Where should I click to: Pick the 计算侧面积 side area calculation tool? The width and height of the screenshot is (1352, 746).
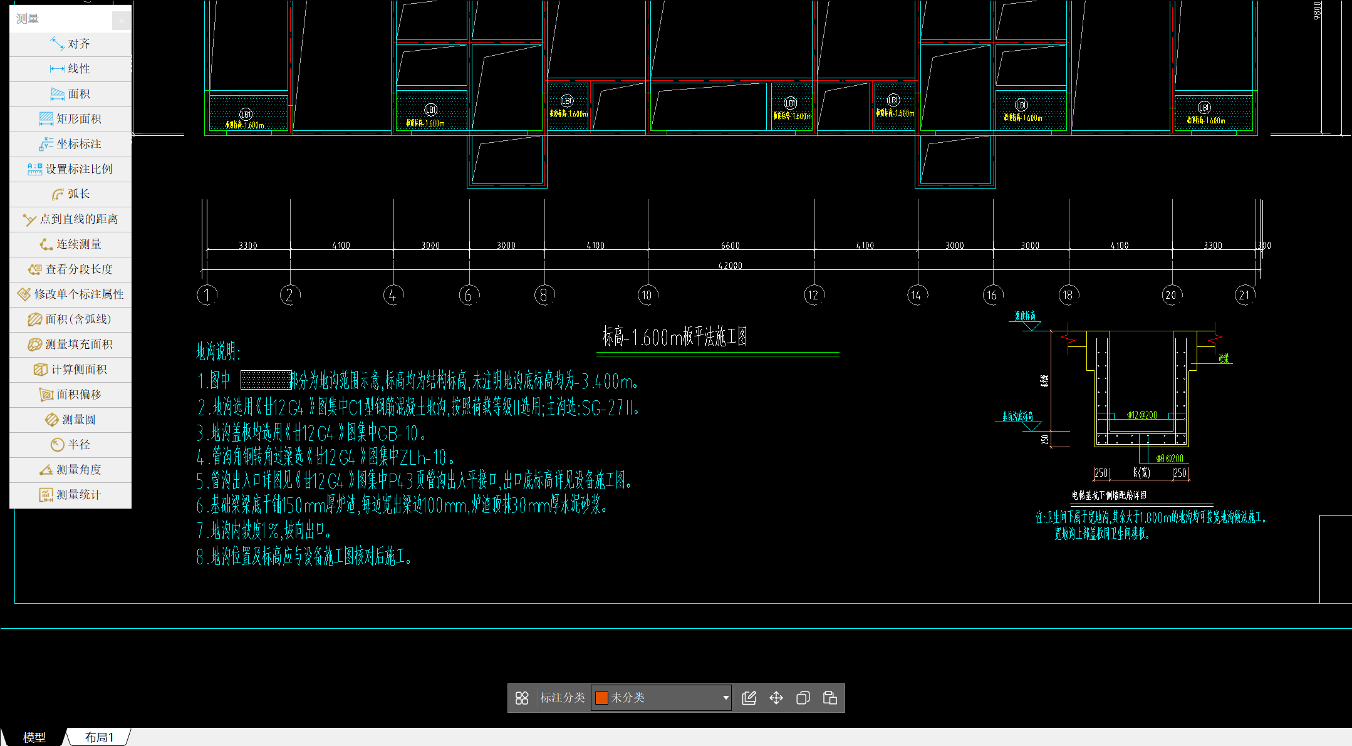point(70,370)
